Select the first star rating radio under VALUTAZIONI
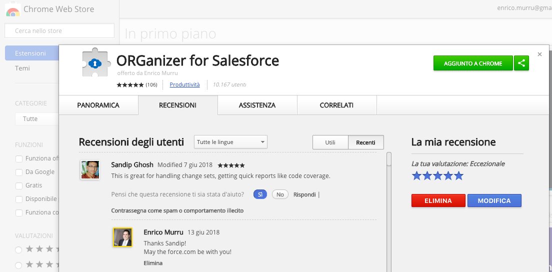 coord(18,249)
